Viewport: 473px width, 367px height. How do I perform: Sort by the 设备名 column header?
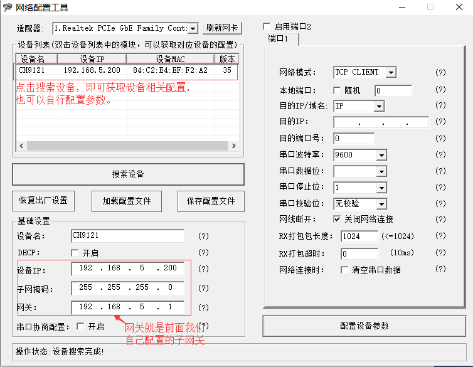[x=36, y=59]
